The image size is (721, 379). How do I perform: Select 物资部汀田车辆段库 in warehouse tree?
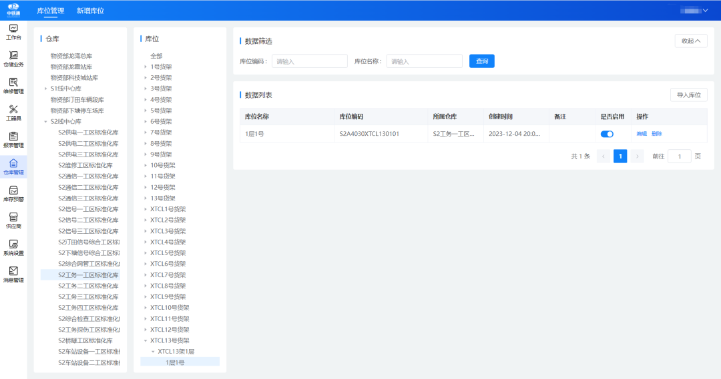point(77,99)
